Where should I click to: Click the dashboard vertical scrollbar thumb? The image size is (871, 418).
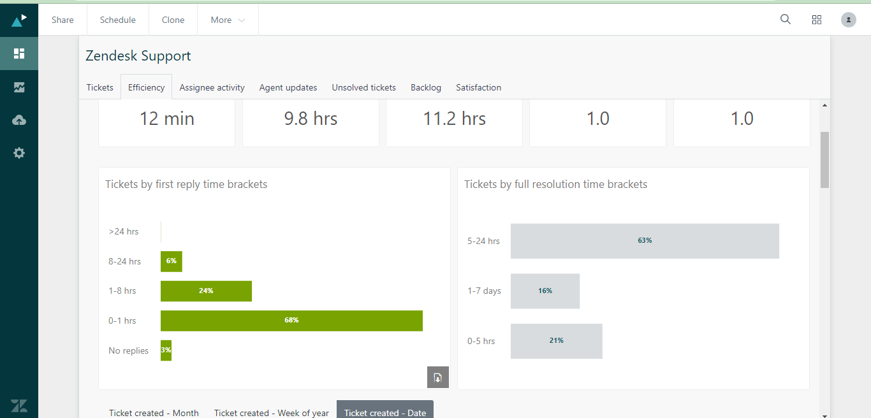click(824, 159)
